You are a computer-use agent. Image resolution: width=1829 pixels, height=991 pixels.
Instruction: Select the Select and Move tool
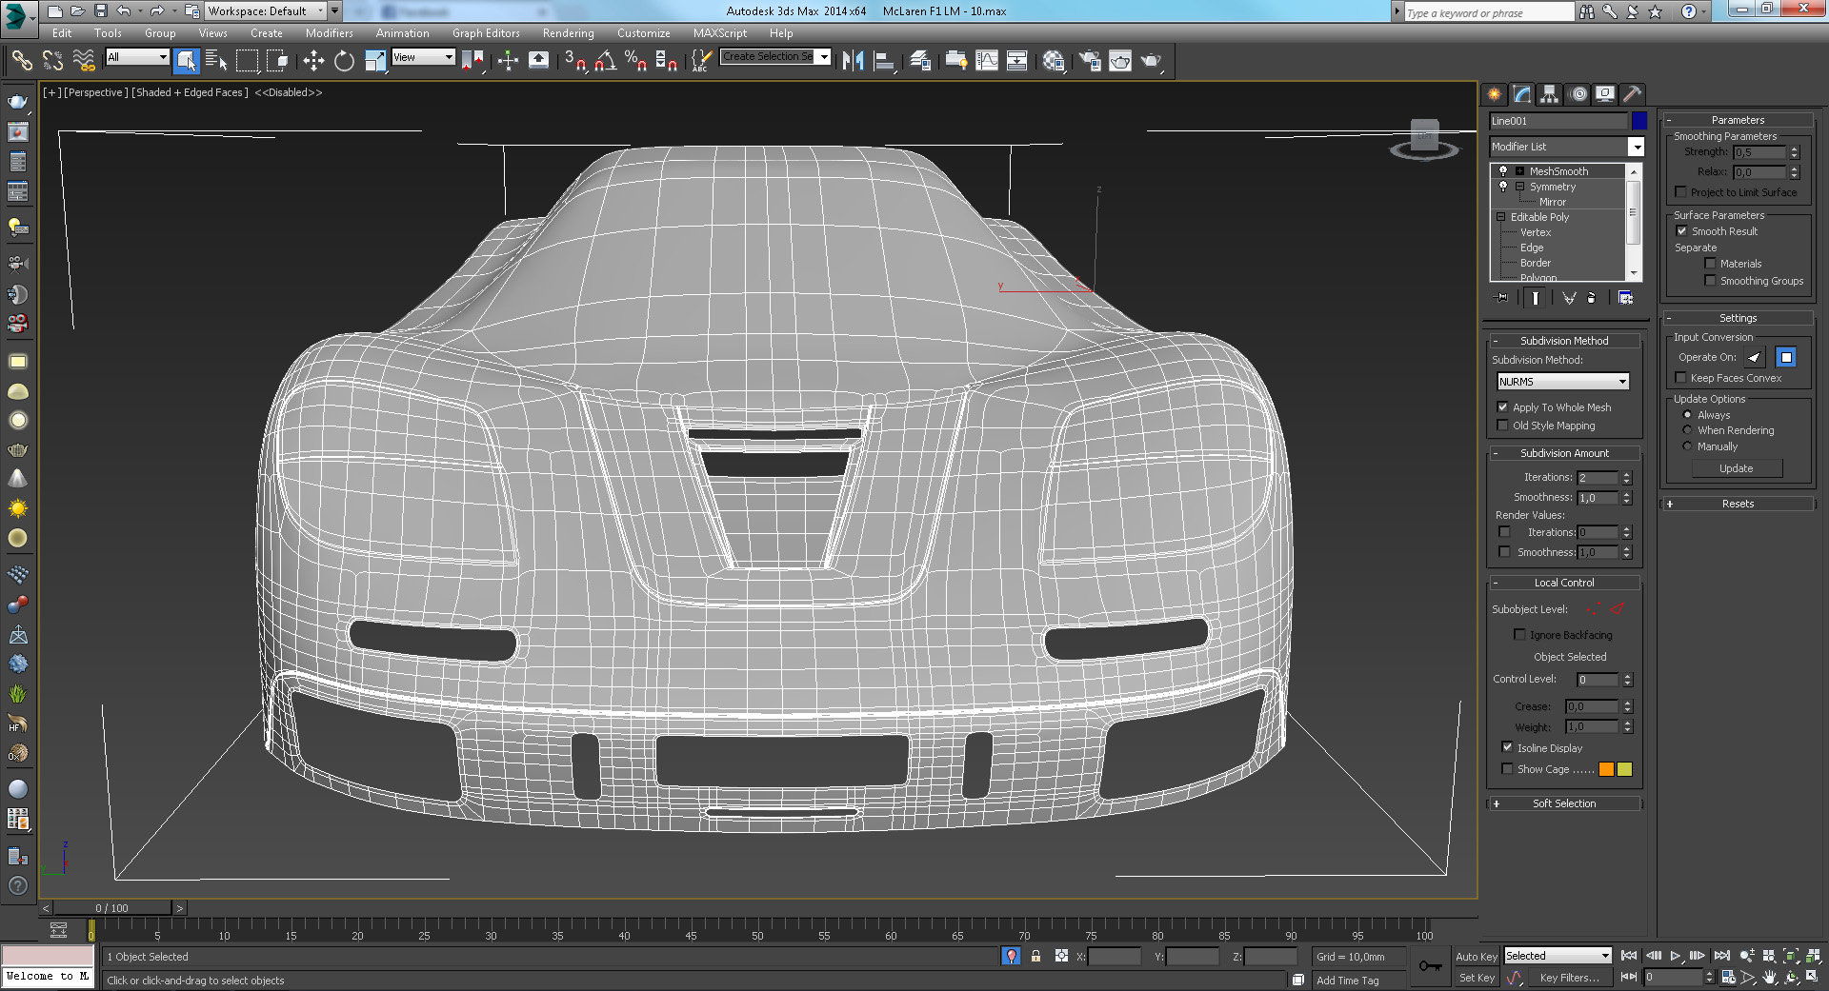tap(313, 61)
